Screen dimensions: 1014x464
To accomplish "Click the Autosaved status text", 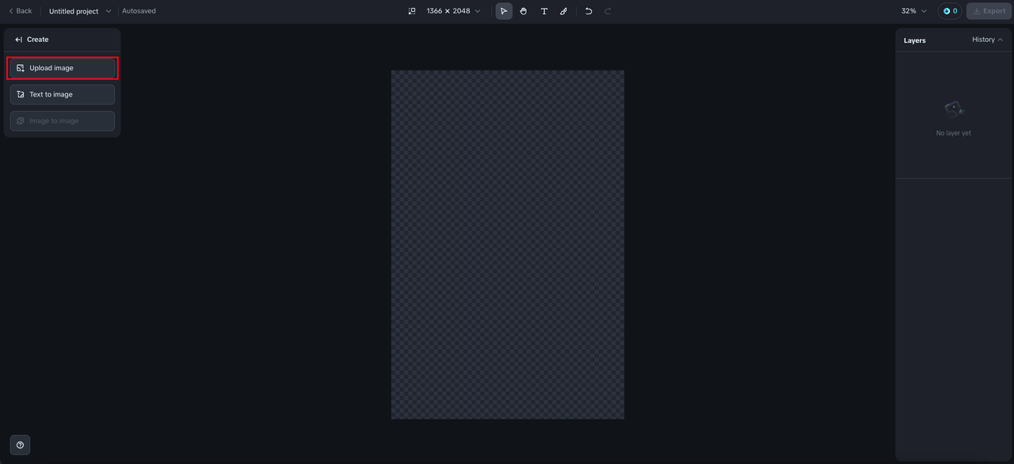I will (139, 11).
